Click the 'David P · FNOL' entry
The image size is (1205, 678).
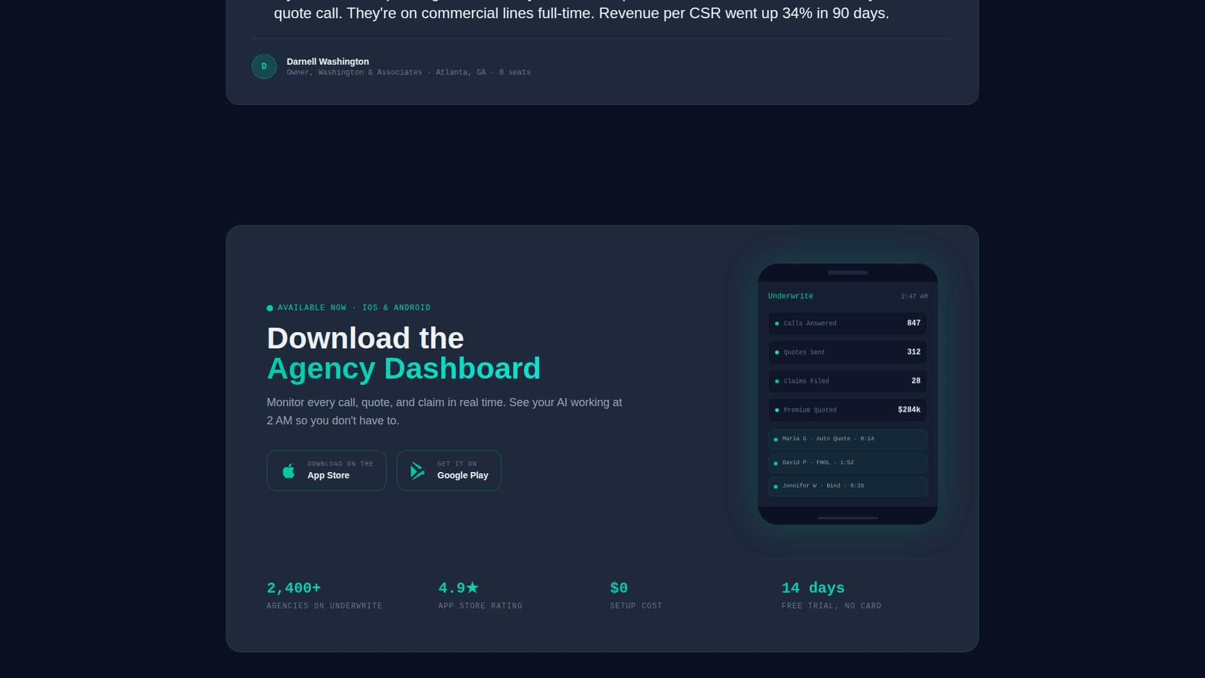tap(848, 463)
